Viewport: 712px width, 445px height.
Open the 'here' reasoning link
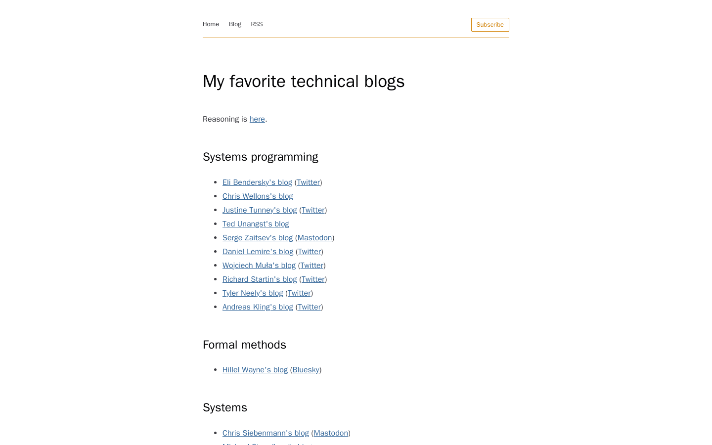[x=257, y=119]
